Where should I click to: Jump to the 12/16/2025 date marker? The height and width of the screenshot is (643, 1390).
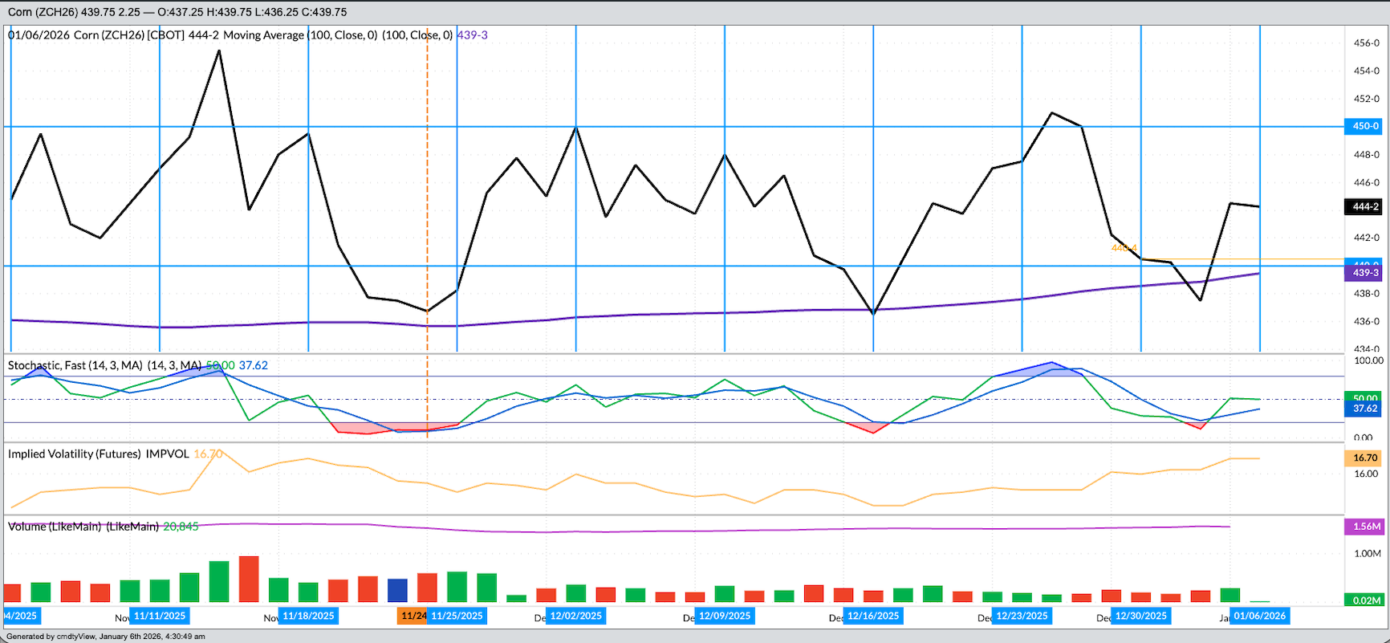click(x=873, y=616)
